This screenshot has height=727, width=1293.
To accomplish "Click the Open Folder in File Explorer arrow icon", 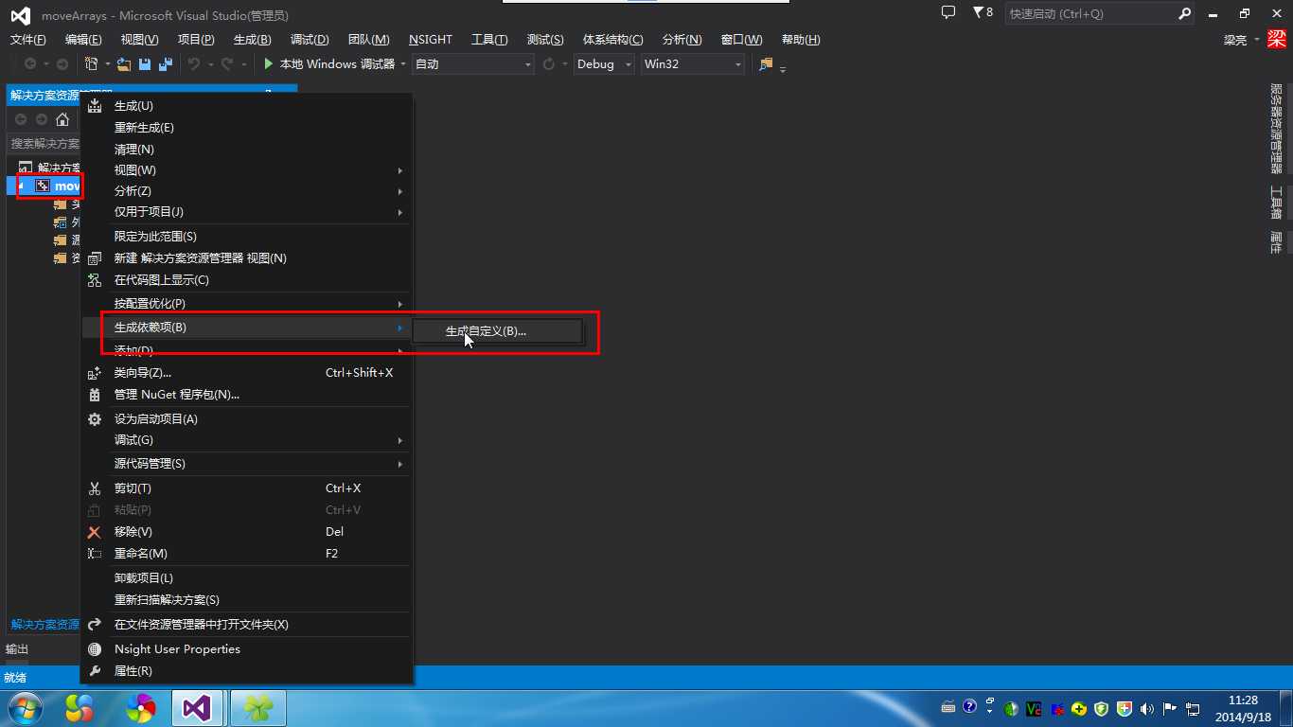I will tap(94, 625).
